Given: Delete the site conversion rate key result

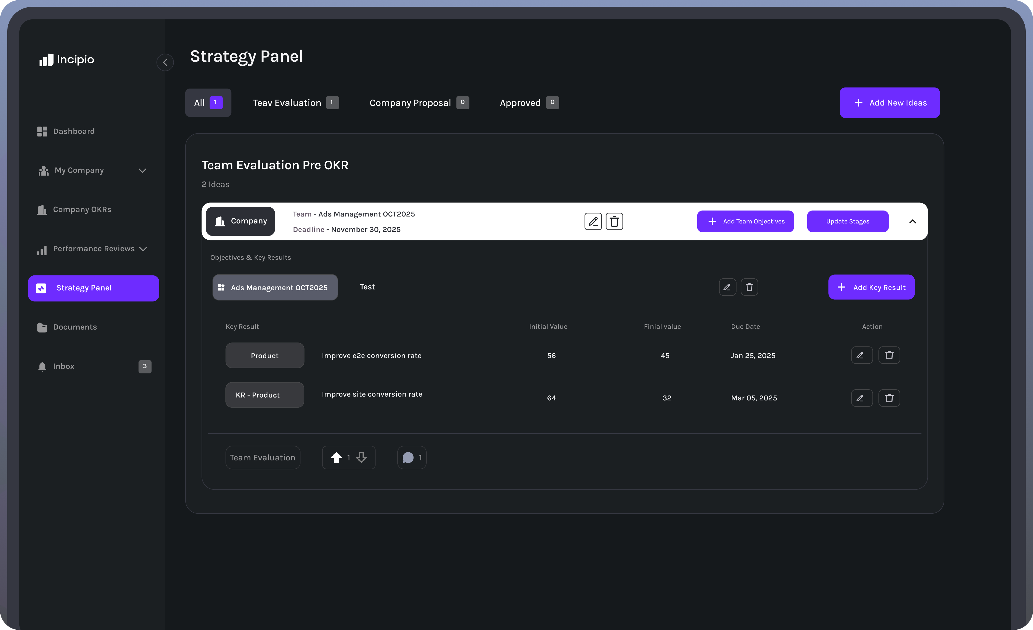Looking at the screenshot, I should pyautogui.click(x=889, y=398).
